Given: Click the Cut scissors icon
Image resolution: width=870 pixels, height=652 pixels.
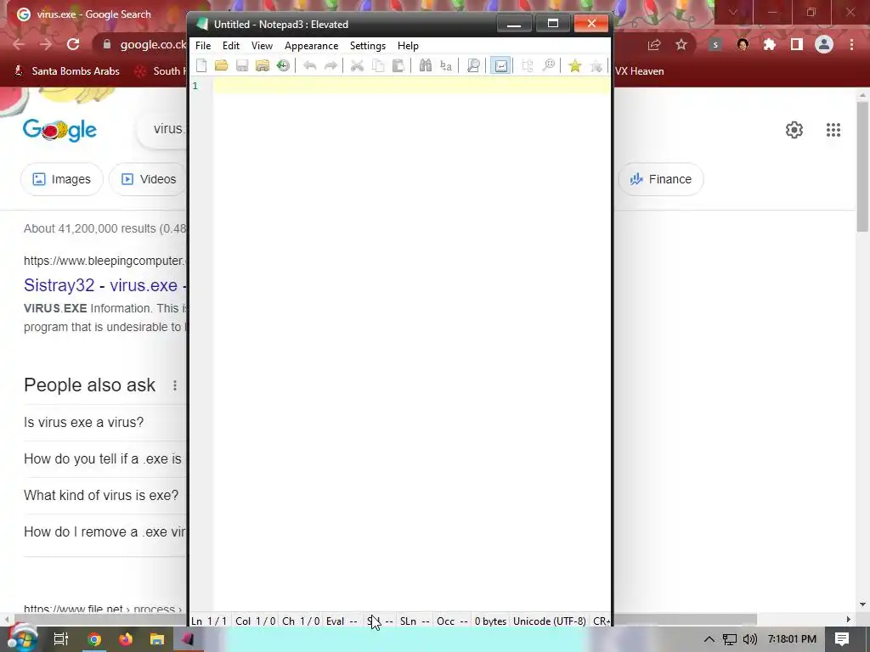Looking at the screenshot, I should click(x=357, y=65).
